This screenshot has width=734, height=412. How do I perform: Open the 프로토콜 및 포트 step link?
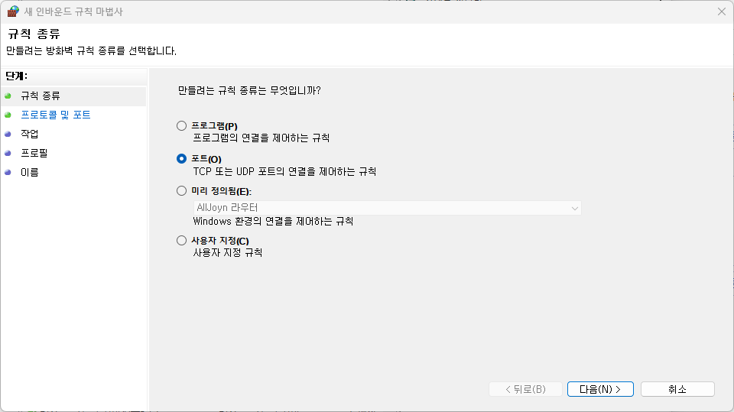[56, 115]
